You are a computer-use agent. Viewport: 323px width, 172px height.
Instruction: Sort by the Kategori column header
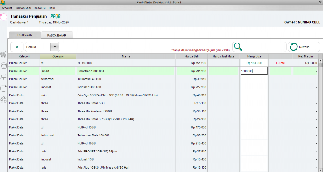pos(24,56)
